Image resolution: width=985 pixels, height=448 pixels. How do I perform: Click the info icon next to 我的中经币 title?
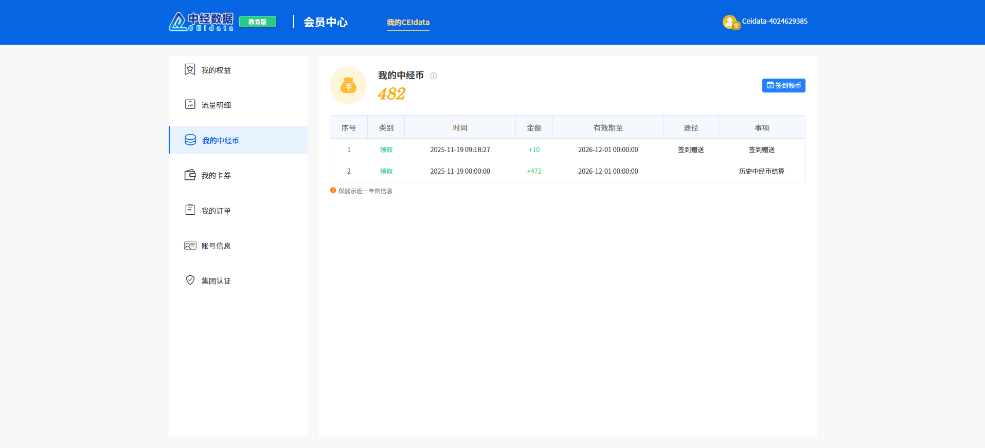tap(434, 76)
